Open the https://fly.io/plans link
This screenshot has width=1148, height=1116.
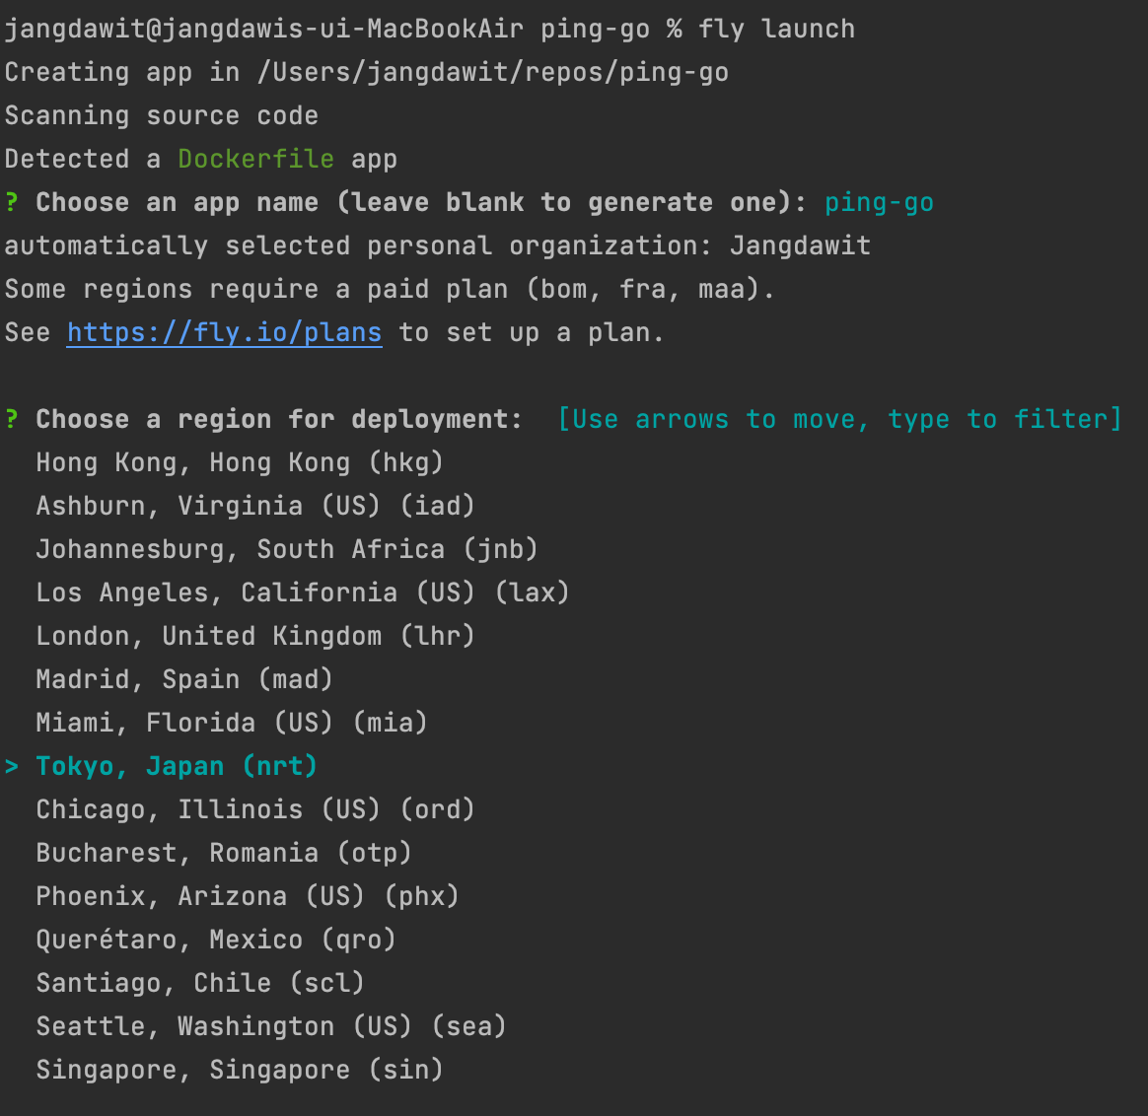coord(224,333)
